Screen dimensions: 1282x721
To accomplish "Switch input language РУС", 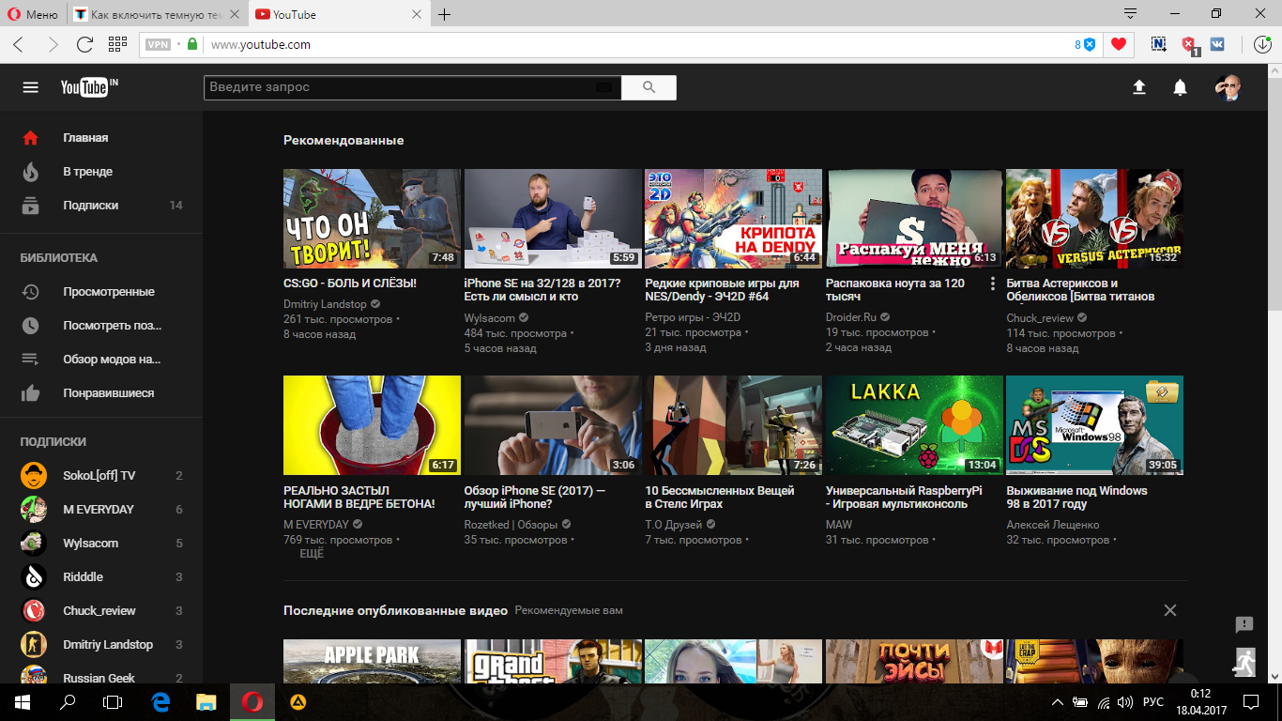I will (x=1152, y=702).
